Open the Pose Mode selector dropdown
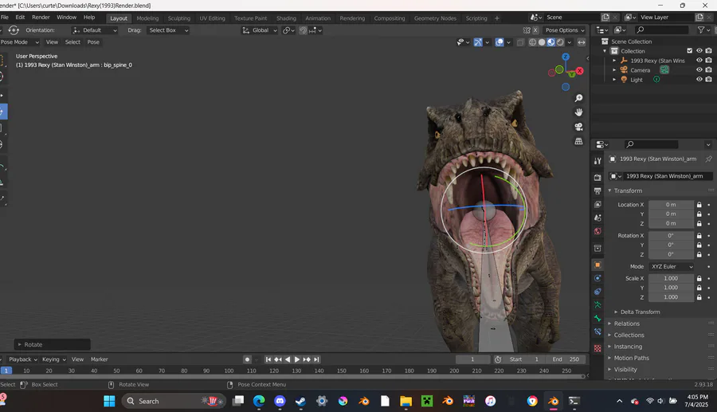 tap(18, 42)
